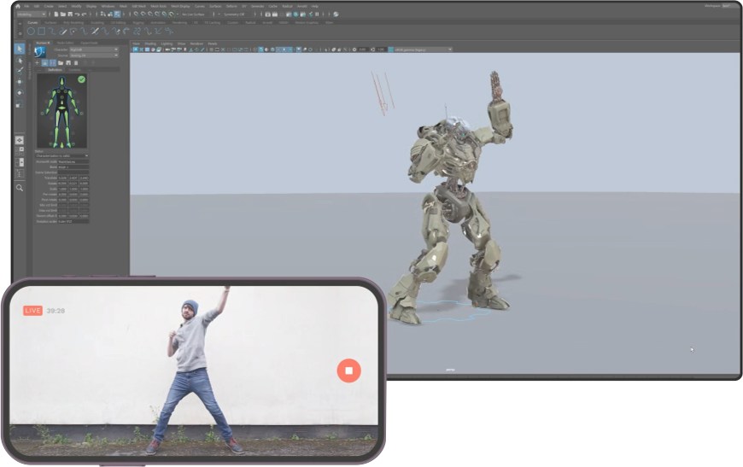Select the NURBS circle shelf icon
The height and width of the screenshot is (467, 743).
(x=31, y=32)
